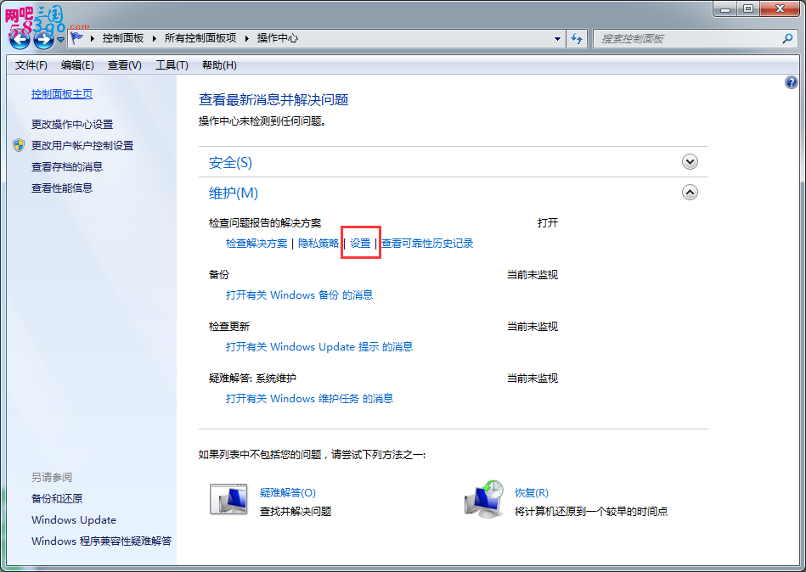Click Windows Update in See also list
The width and height of the screenshot is (806, 572).
(74, 520)
